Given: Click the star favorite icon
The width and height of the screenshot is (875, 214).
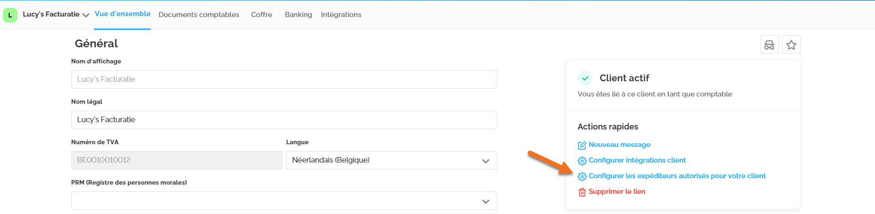Looking at the screenshot, I should coord(791,45).
